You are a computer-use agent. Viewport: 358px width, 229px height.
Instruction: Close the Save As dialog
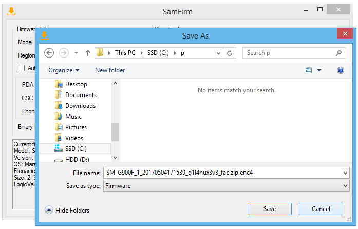345,34
